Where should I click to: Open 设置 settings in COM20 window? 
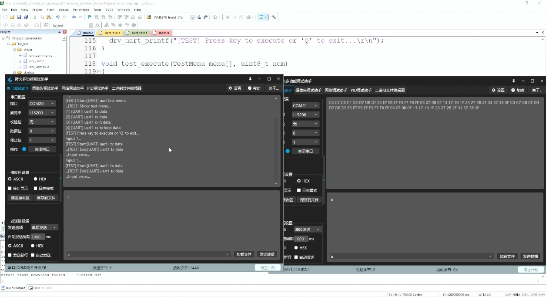[x=235, y=88]
